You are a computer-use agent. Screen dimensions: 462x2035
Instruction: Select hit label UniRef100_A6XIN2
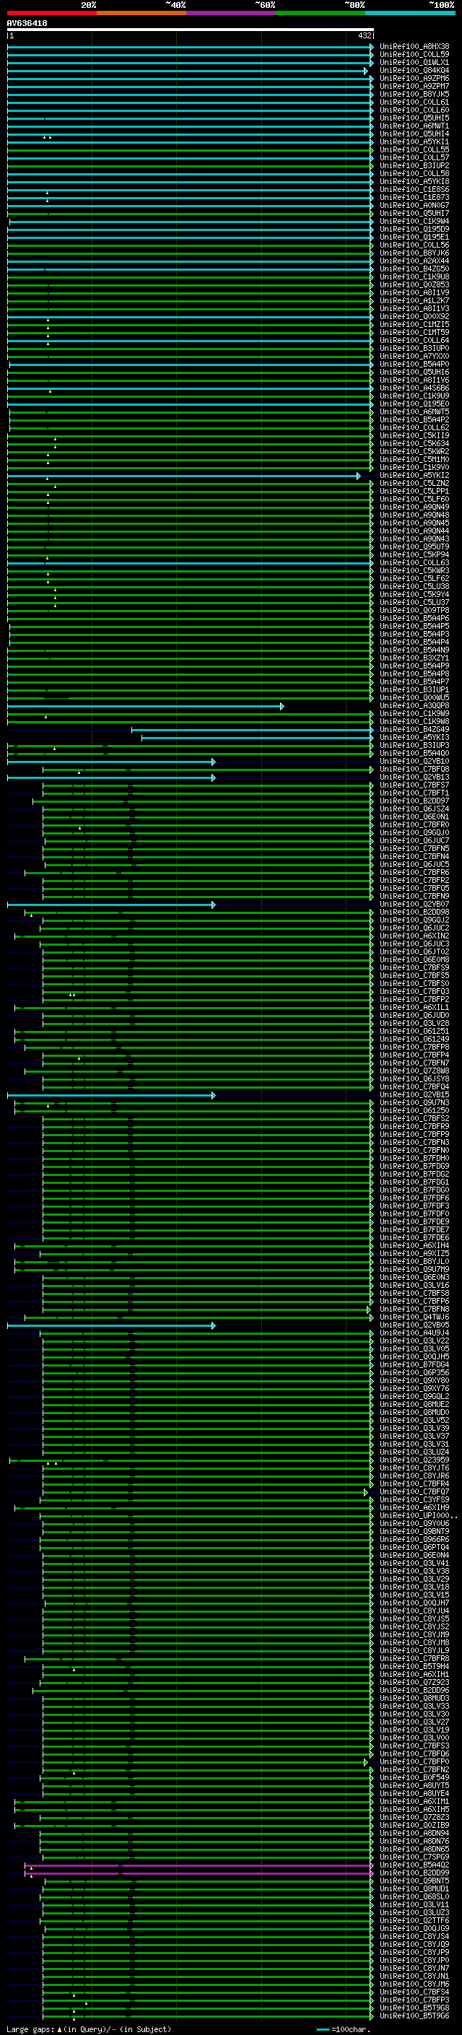[x=414, y=936]
